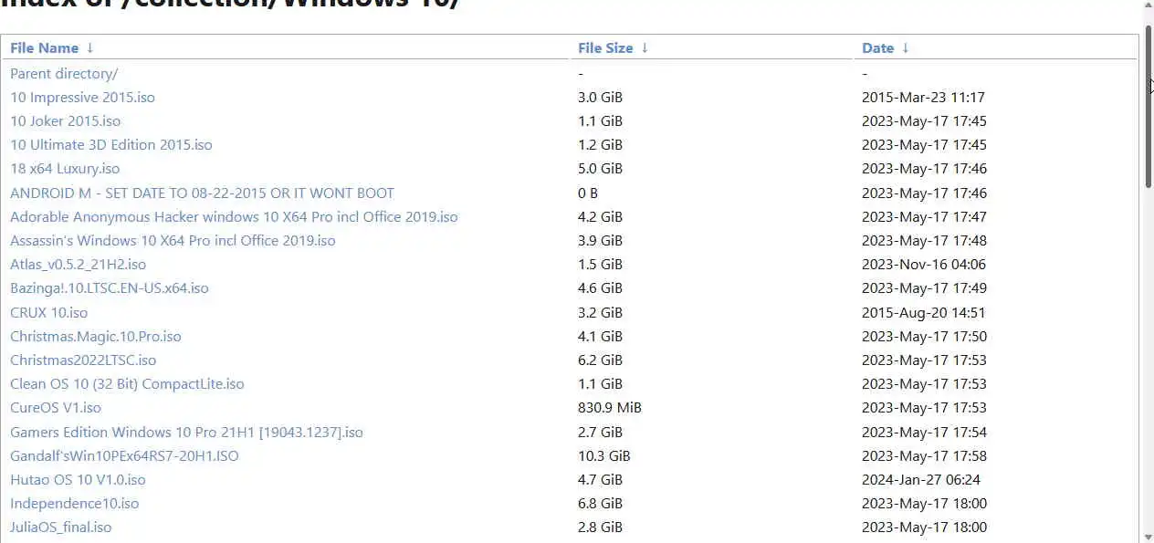Click date 2023-Nov-16 04:06
1154x543 pixels.
[924, 265]
